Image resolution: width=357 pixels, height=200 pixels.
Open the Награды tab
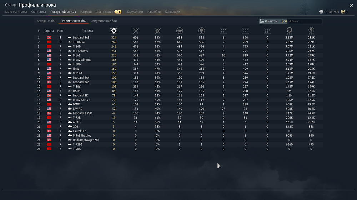click(x=86, y=12)
